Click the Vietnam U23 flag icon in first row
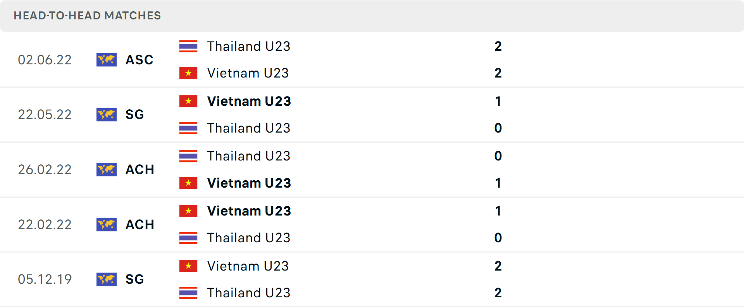This screenshot has width=744, height=307. (x=188, y=73)
